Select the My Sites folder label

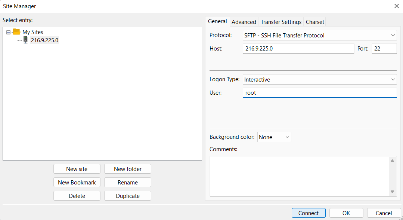point(32,32)
